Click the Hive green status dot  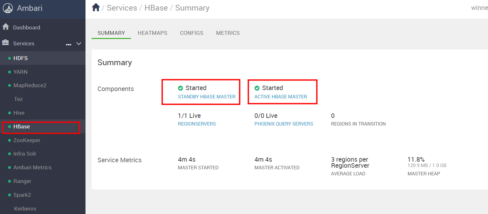coord(10,113)
